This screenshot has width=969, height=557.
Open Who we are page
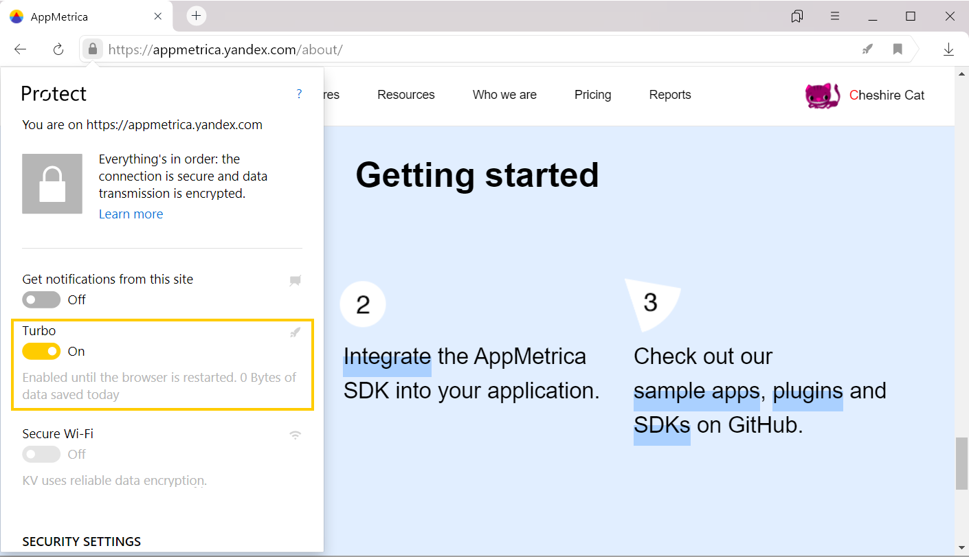504,95
